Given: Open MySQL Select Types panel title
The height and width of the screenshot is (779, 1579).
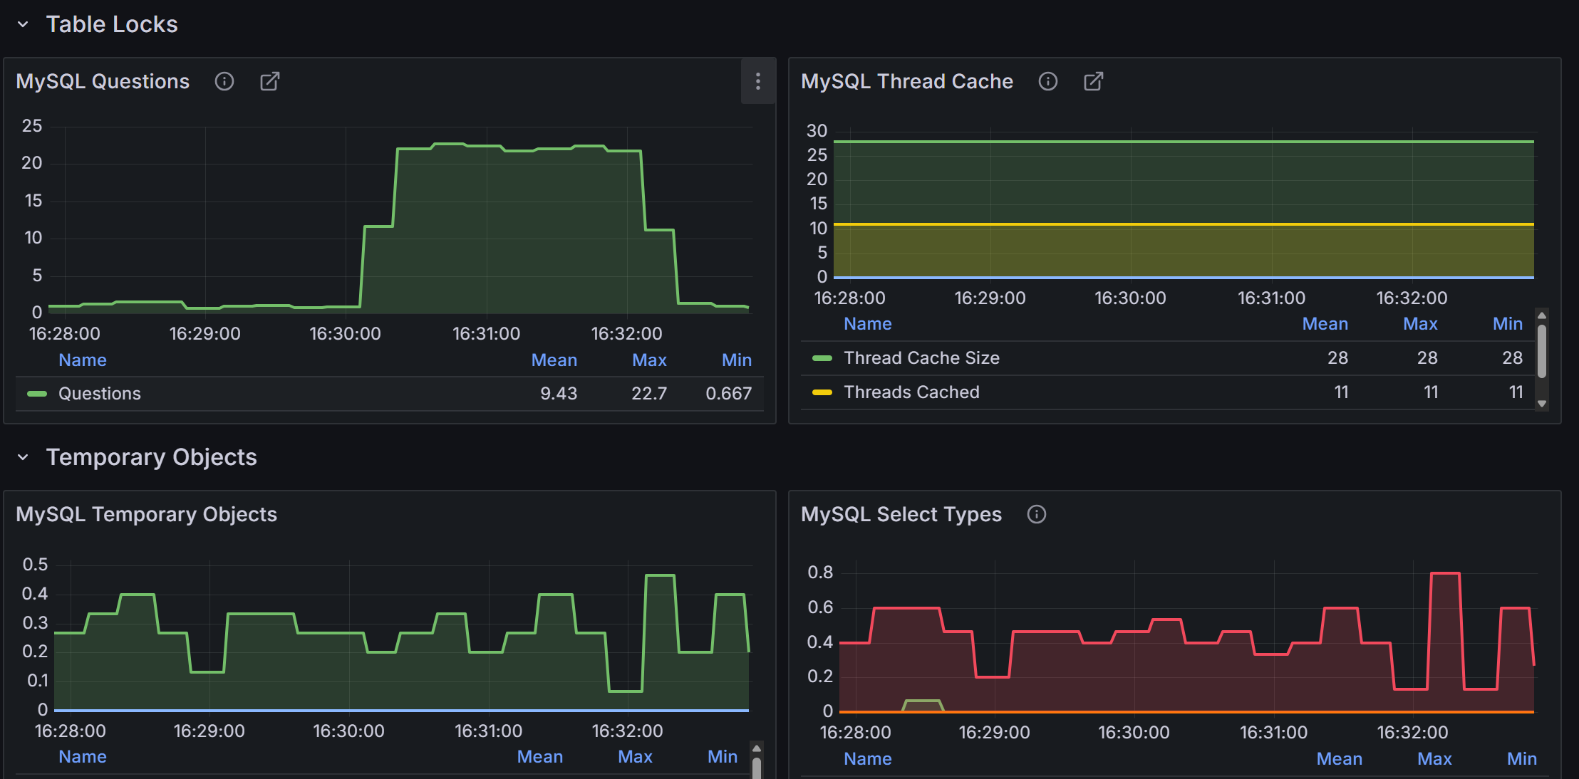Looking at the screenshot, I should click(901, 514).
